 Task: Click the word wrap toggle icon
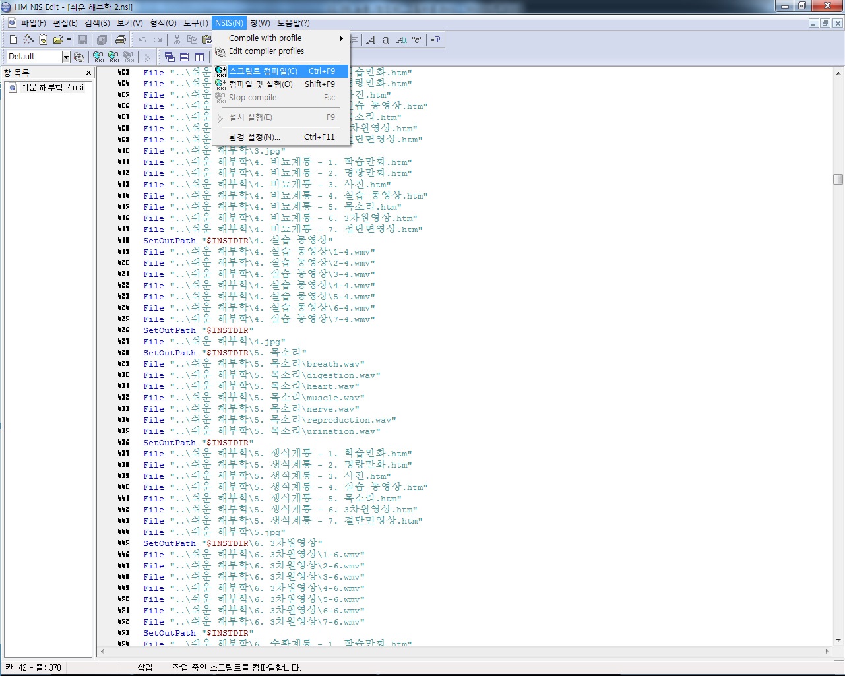tap(435, 40)
